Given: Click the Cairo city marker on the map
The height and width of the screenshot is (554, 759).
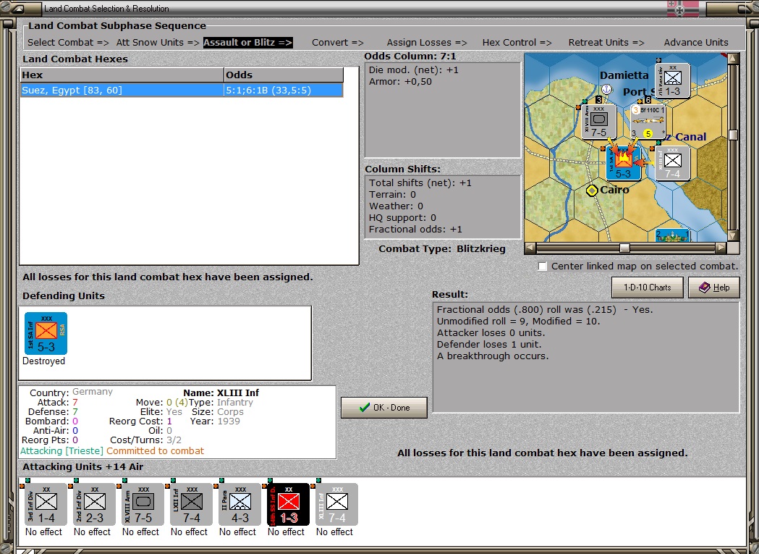Looking at the screenshot, I should [x=592, y=190].
